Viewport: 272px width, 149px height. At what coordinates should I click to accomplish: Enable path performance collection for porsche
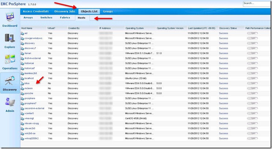pyautogui.click(x=252, y=93)
